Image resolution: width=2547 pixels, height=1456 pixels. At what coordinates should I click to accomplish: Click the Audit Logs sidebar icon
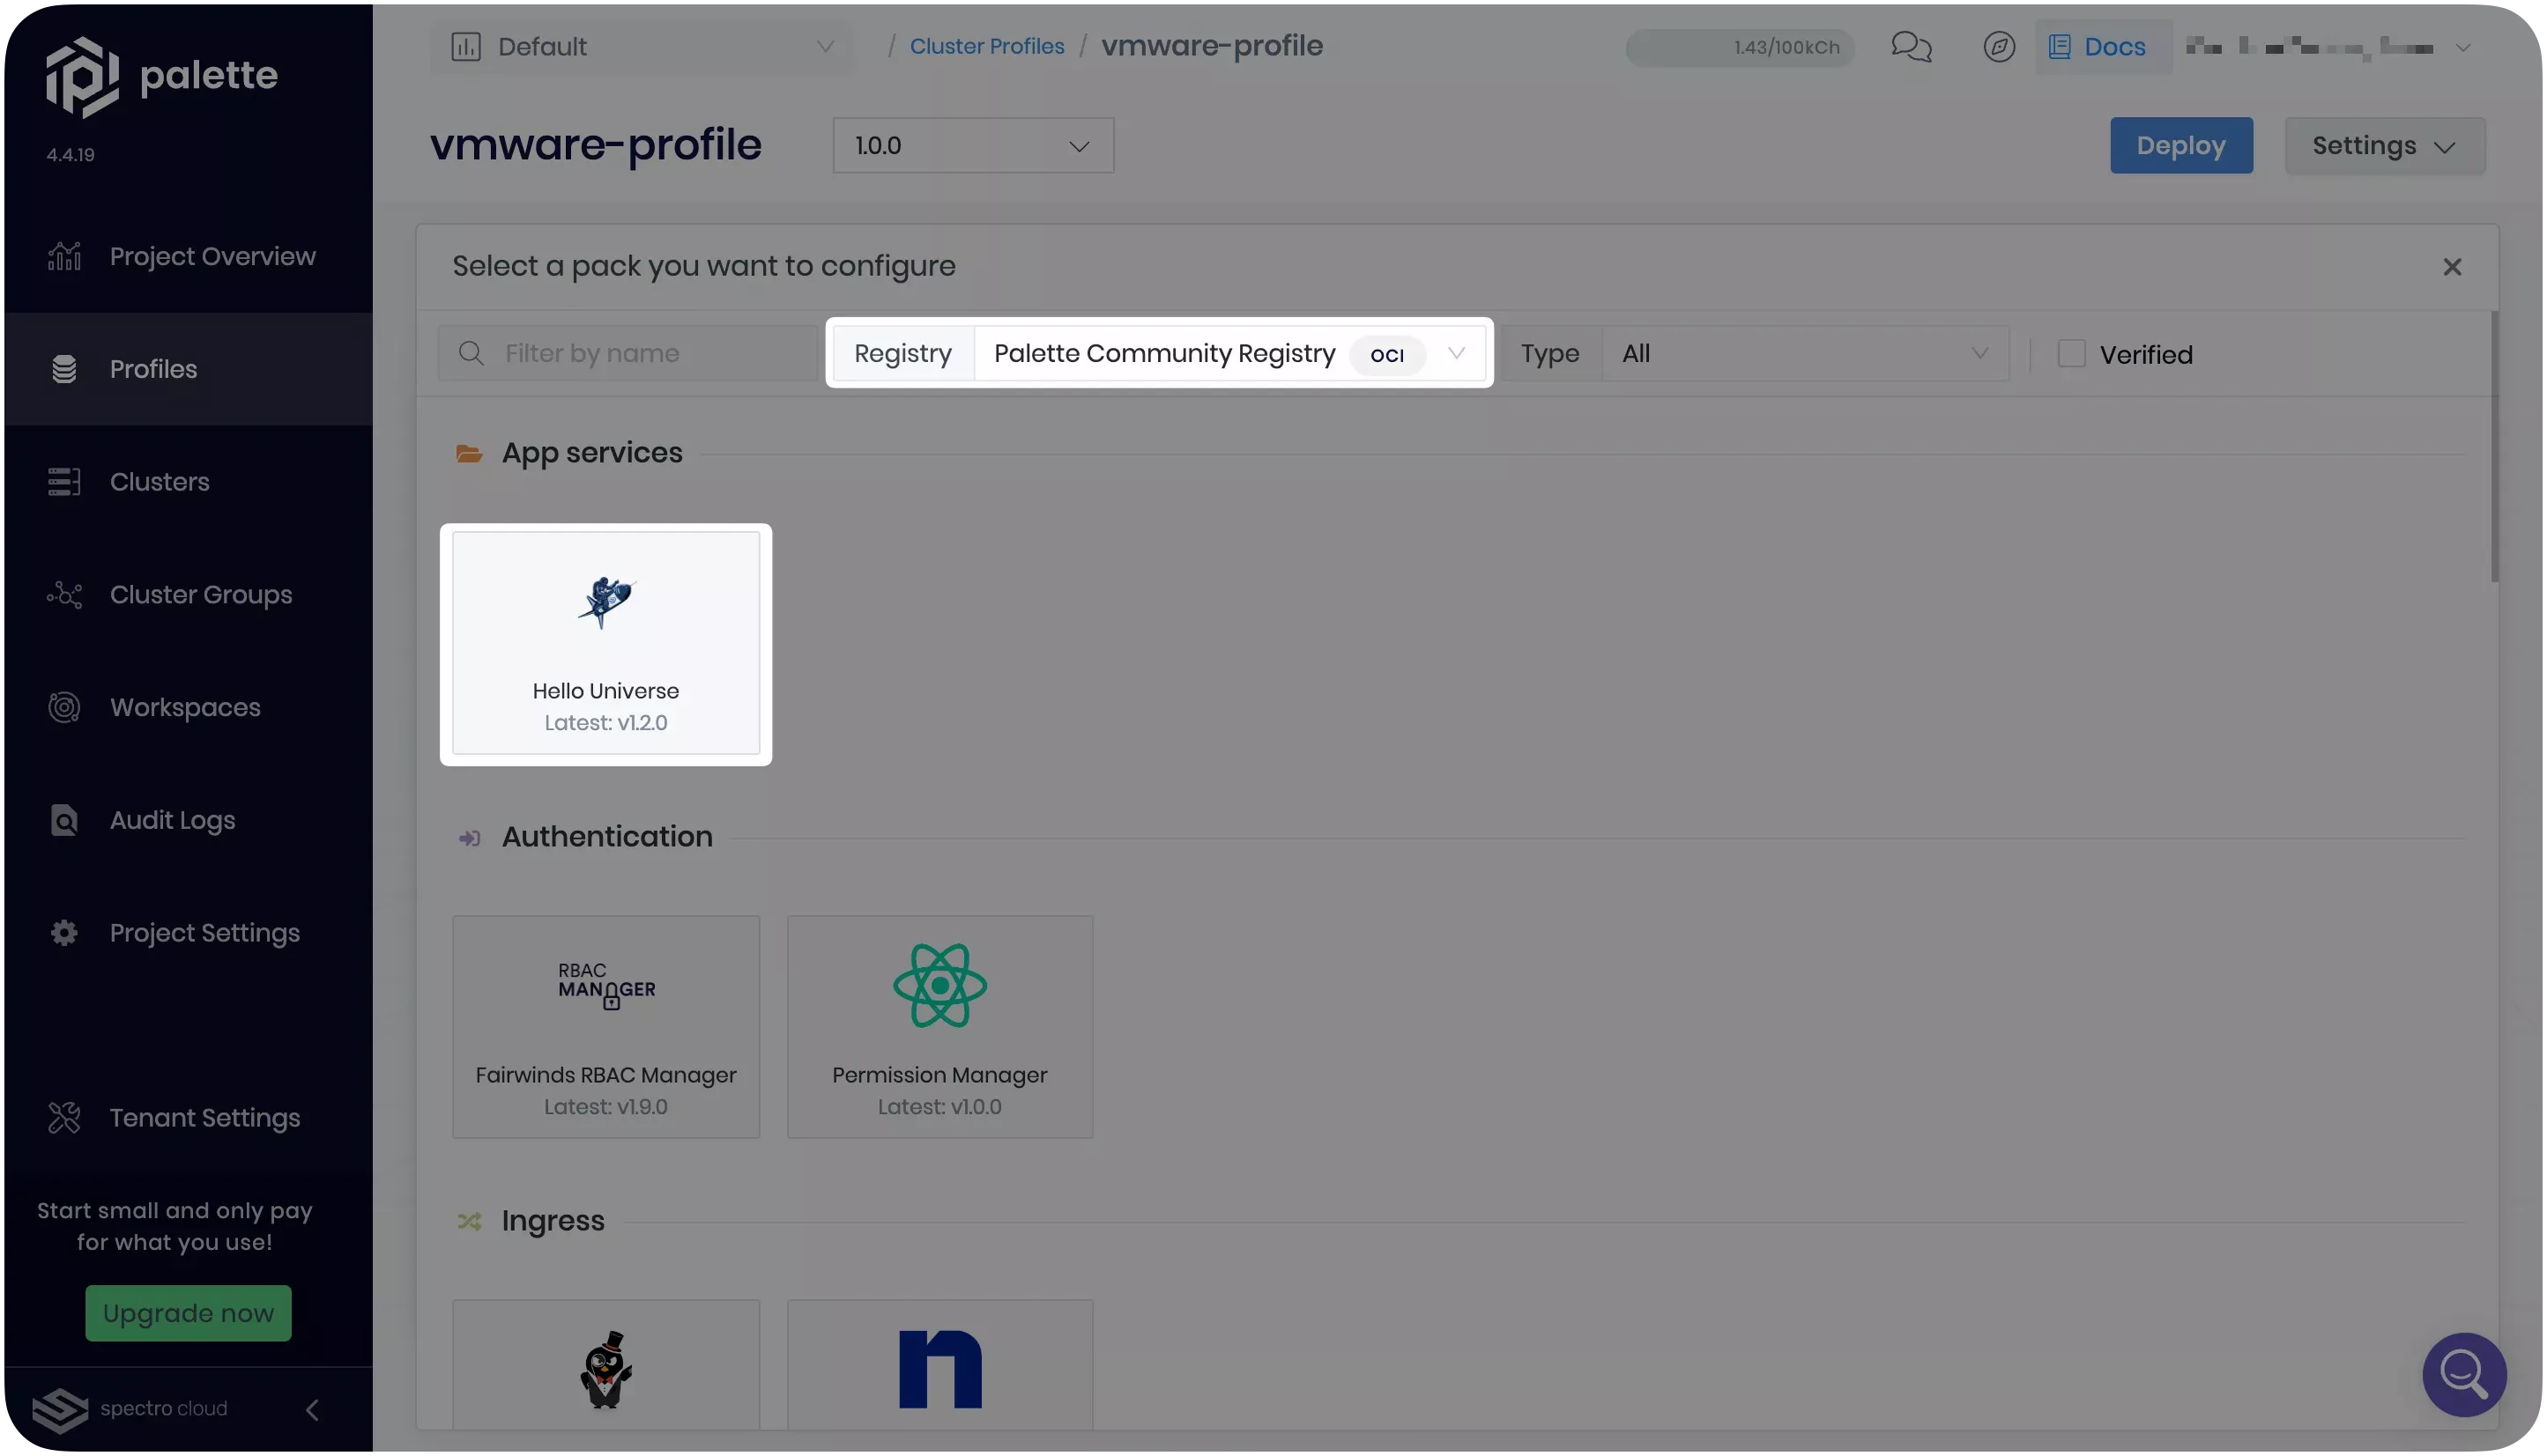click(x=61, y=818)
